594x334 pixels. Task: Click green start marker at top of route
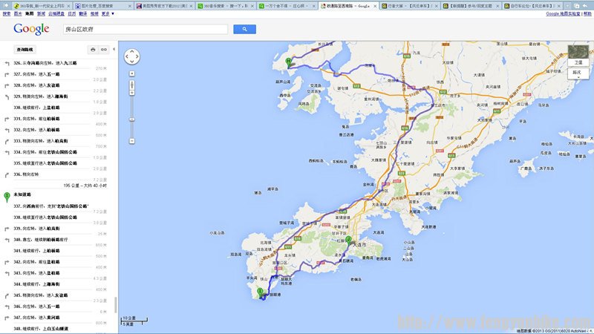pos(289,61)
